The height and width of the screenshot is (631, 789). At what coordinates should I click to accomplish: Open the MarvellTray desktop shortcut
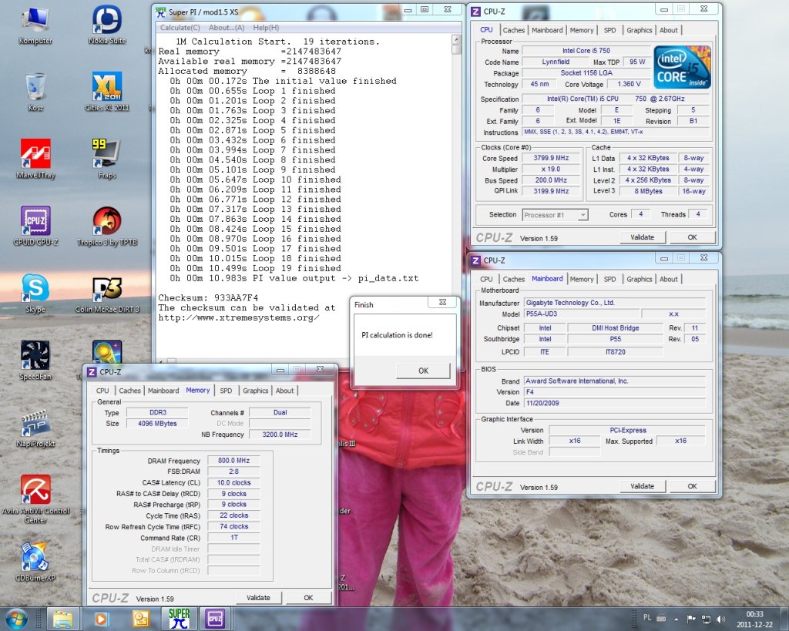(x=35, y=159)
